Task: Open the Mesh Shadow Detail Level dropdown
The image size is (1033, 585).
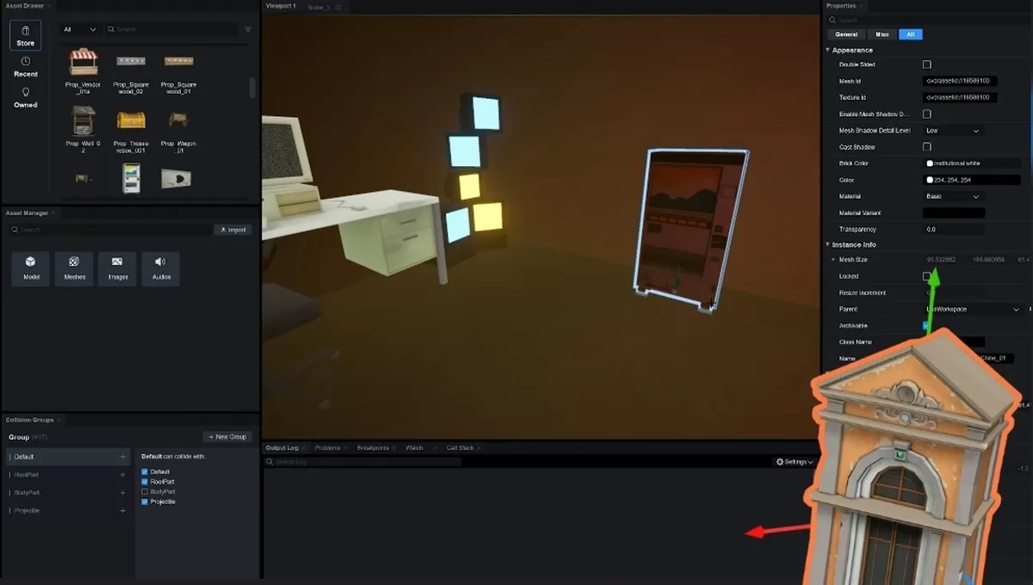Action: pyautogui.click(x=952, y=131)
